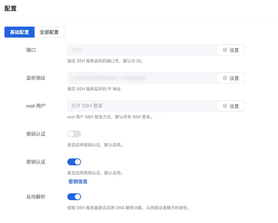Click the 配置 page heading
Image resolution: width=278 pixels, height=223 pixels.
pos(10,9)
